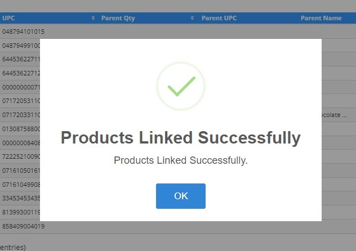Click the Products Linked Successfully heading

coord(181,138)
